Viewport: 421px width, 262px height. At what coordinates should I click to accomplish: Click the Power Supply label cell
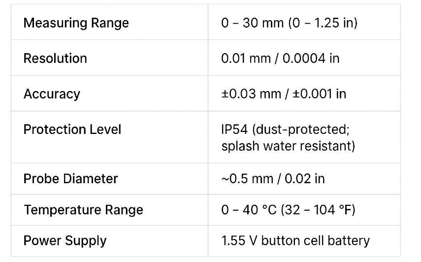click(x=65, y=241)
